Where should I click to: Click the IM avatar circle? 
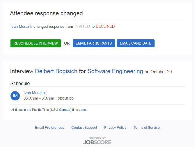point(15,96)
